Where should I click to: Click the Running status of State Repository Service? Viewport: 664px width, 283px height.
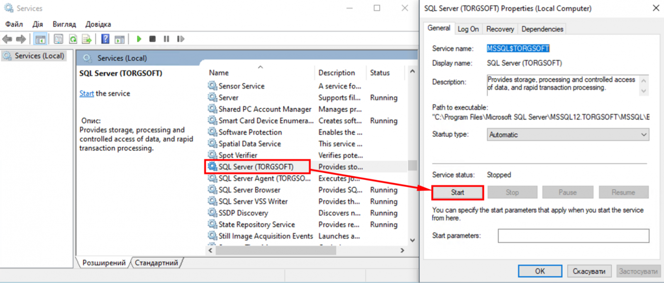(x=384, y=225)
